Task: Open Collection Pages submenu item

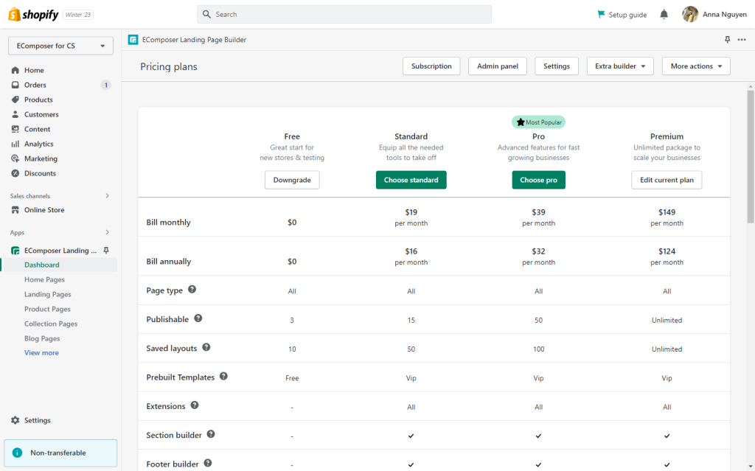Action: coord(51,324)
